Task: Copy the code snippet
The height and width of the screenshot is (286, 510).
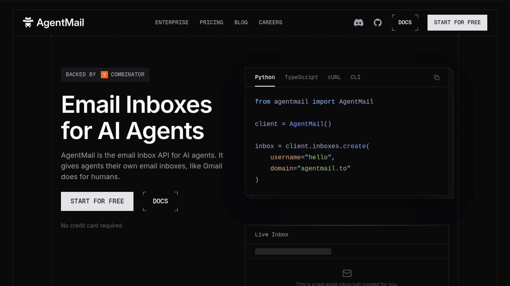Action: 436,77
